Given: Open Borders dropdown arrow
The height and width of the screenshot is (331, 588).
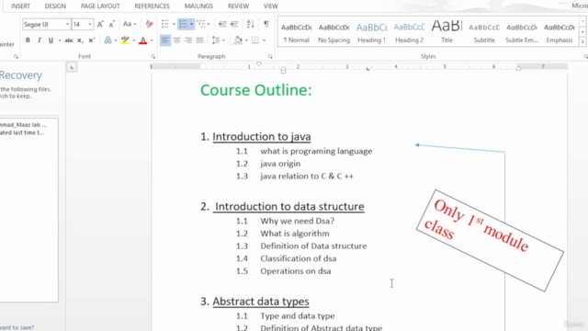Looking at the screenshot, I should click(x=264, y=40).
